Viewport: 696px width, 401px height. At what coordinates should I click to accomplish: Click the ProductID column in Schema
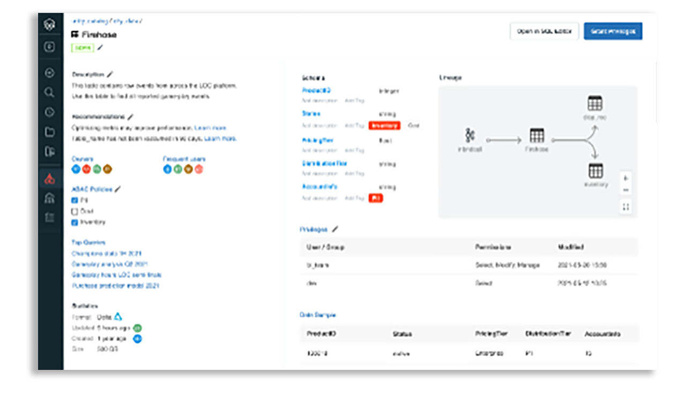pyautogui.click(x=316, y=91)
